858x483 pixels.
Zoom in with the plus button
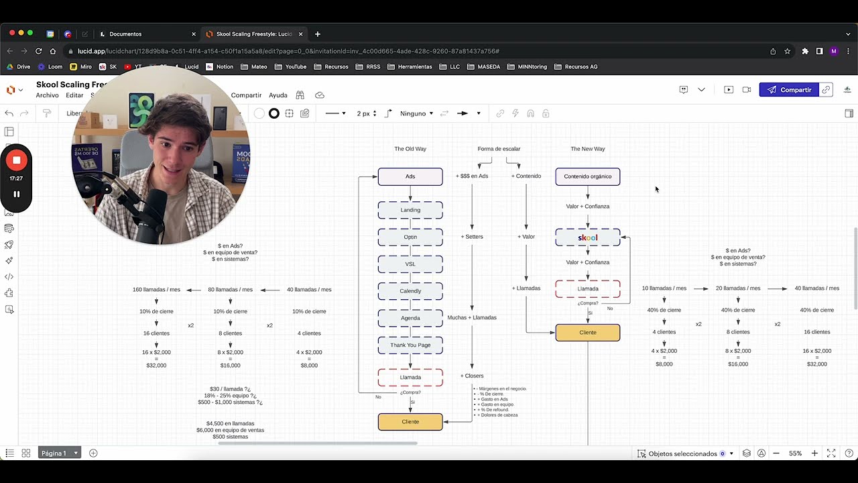tap(814, 453)
